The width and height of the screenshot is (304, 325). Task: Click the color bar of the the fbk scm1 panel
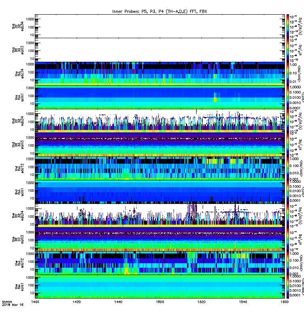coord(288,287)
